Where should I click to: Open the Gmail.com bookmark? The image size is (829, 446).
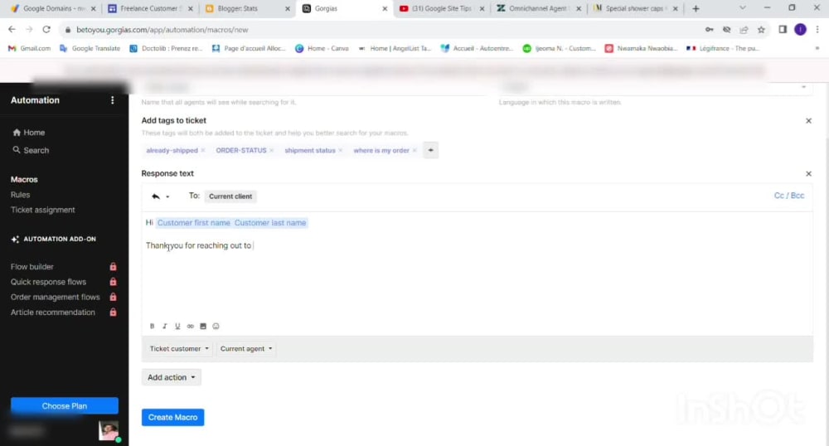30,48
